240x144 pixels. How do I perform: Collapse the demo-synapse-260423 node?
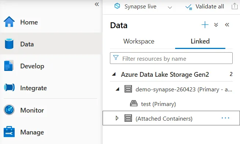117,89
